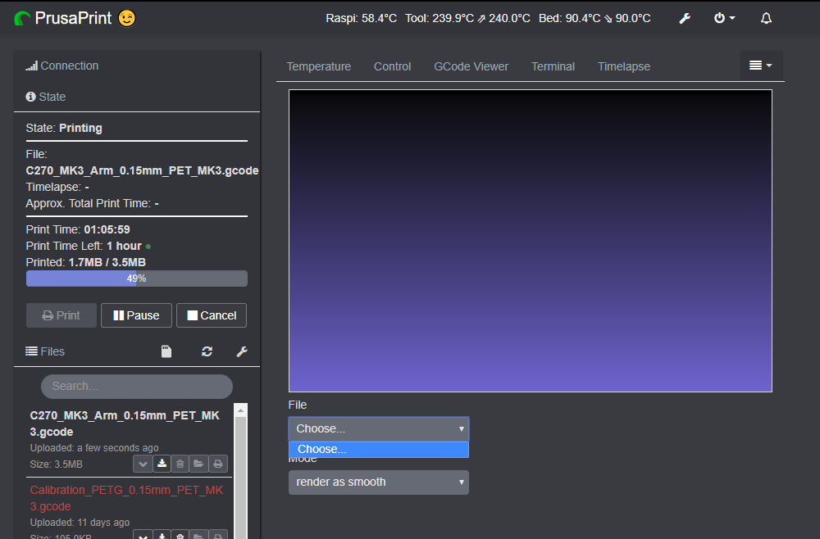Open Files panel settings wrench
820x539 pixels.
[x=242, y=351]
